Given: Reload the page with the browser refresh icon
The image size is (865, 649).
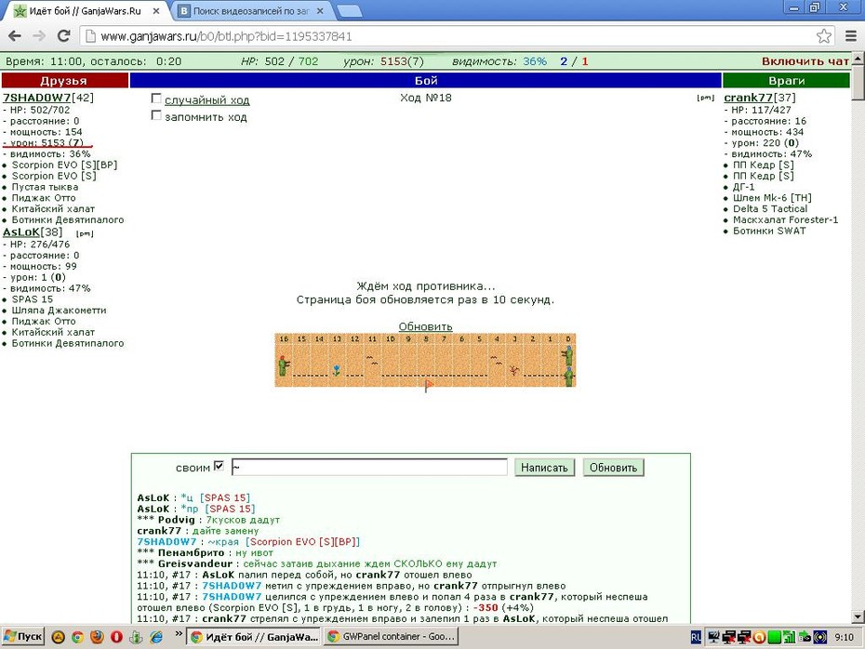Looking at the screenshot, I should click(64, 36).
